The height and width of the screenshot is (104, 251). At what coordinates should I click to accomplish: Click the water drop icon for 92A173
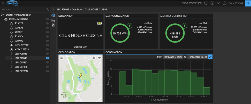click(x=11, y=23)
